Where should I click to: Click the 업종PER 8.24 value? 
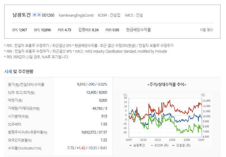click(x=89, y=30)
